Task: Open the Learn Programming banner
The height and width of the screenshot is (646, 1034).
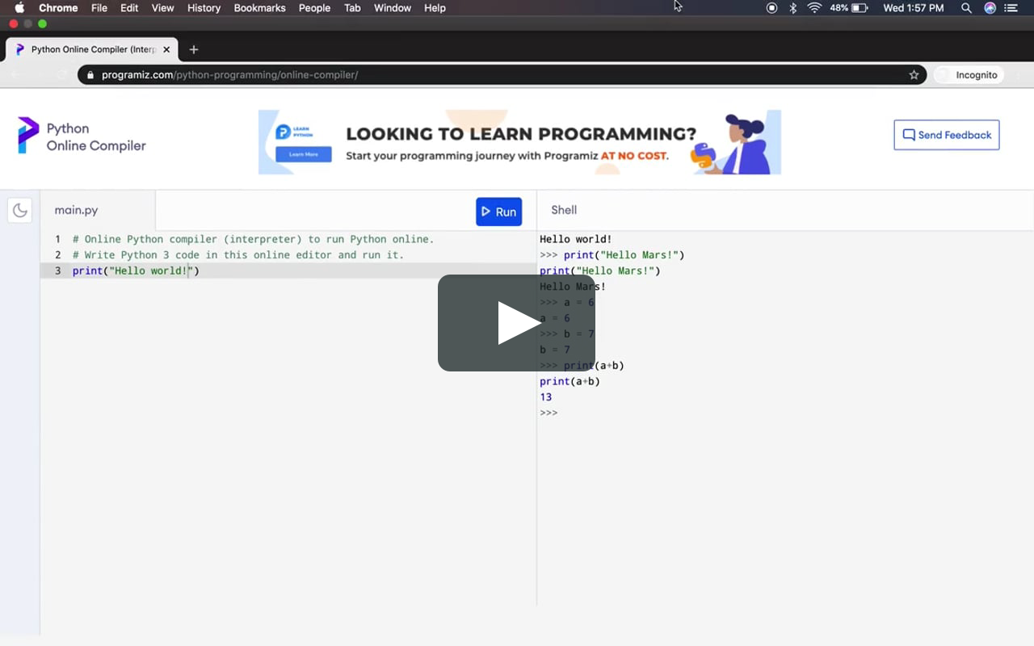Action: 519,142
